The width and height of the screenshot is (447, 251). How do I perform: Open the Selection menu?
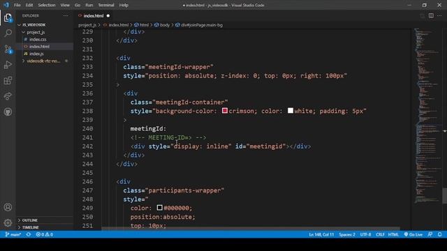click(47, 5)
